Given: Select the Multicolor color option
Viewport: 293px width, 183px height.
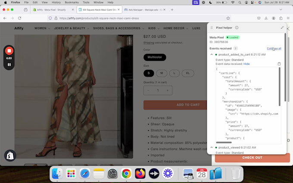Looking at the screenshot, I should 155,57.
